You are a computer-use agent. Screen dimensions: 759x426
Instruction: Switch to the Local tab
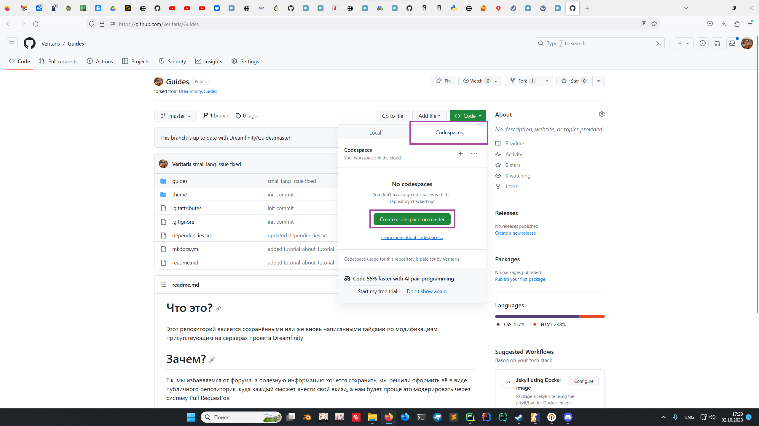point(375,133)
